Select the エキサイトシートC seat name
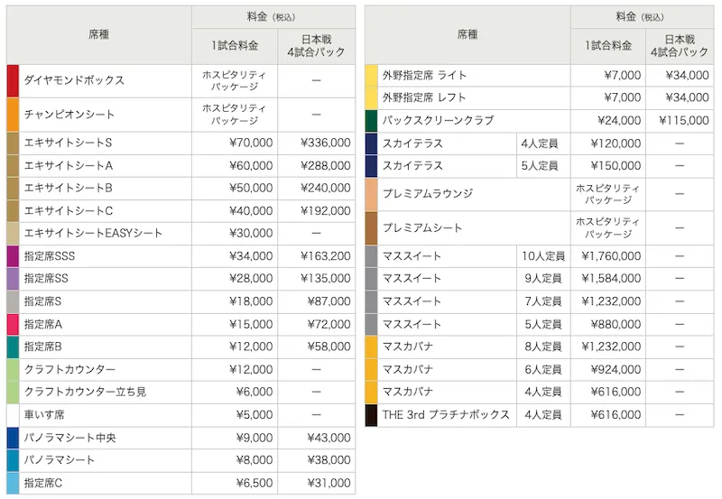The height and width of the screenshot is (499, 722). 69,211
